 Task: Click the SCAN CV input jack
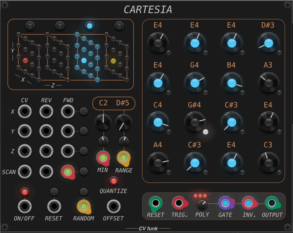25,171
